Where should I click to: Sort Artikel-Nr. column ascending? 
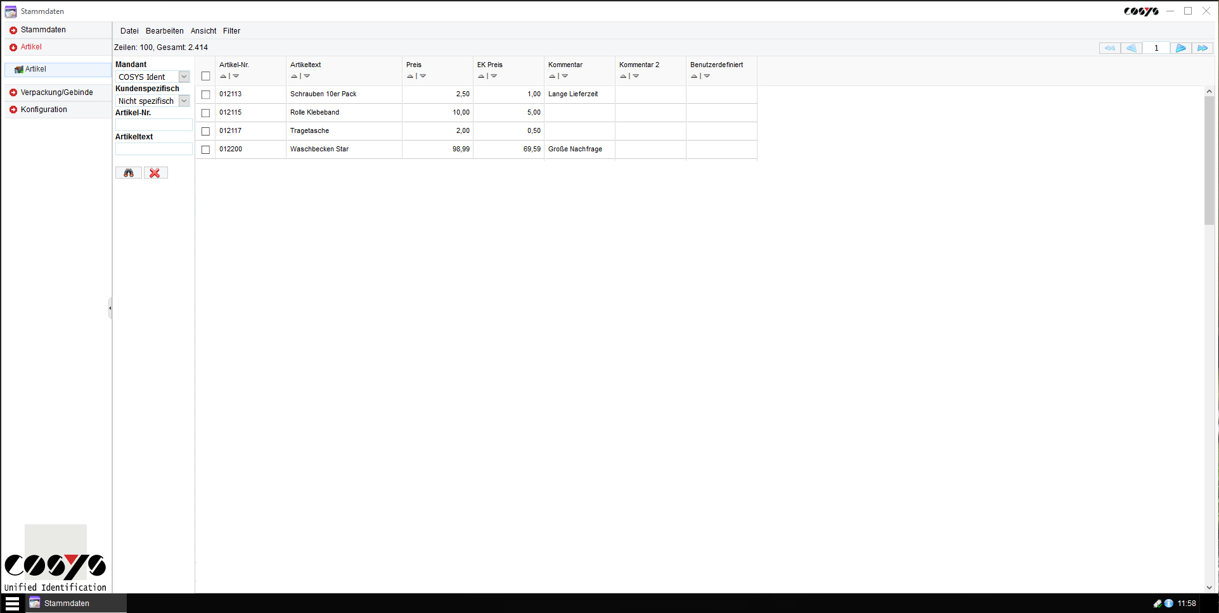click(x=223, y=75)
